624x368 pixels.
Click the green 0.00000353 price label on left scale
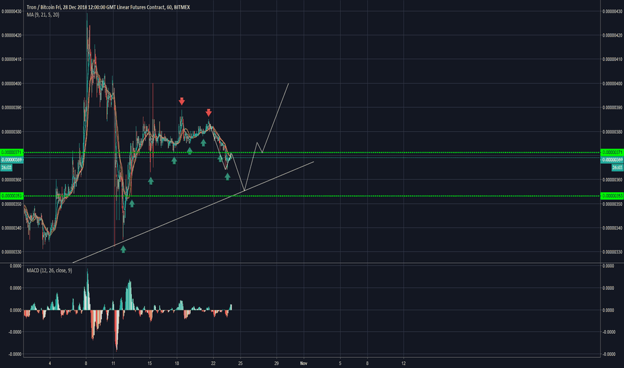(12, 196)
